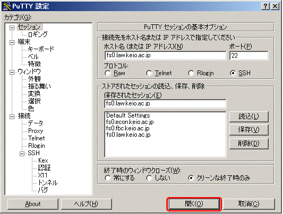Click the 保存(V) button
The width and height of the screenshot is (283, 214).
tap(248, 130)
